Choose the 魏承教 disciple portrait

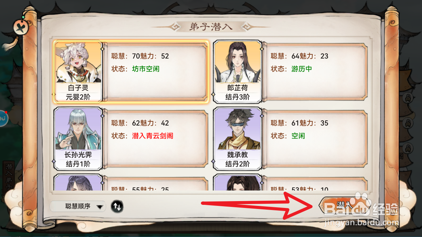click(237, 139)
